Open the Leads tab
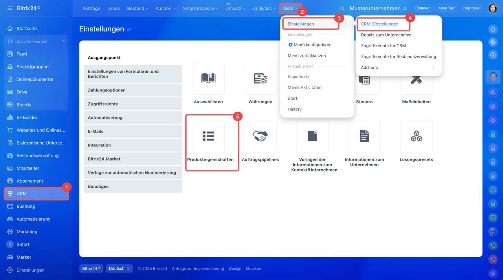 pyautogui.click(x=114, y=8)
